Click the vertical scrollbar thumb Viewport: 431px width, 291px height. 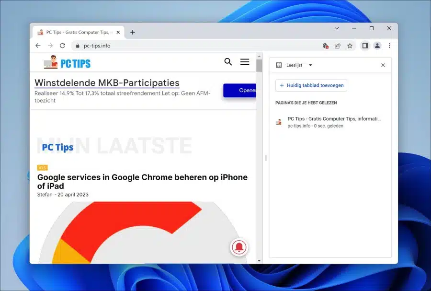259,66
